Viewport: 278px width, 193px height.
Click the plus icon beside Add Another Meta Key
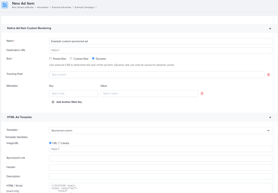pos(53,102)
